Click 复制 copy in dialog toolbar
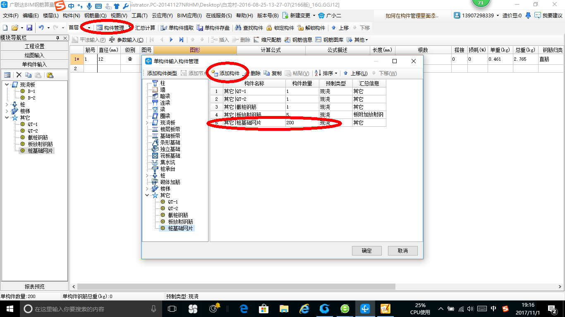Image resolution: width=565 pixels, height=317 pixels. point(273,73)
